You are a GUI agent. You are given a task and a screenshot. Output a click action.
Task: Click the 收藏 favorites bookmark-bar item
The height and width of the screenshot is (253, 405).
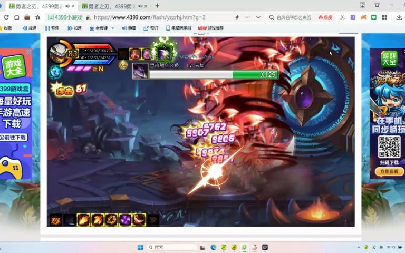[6, 28]
